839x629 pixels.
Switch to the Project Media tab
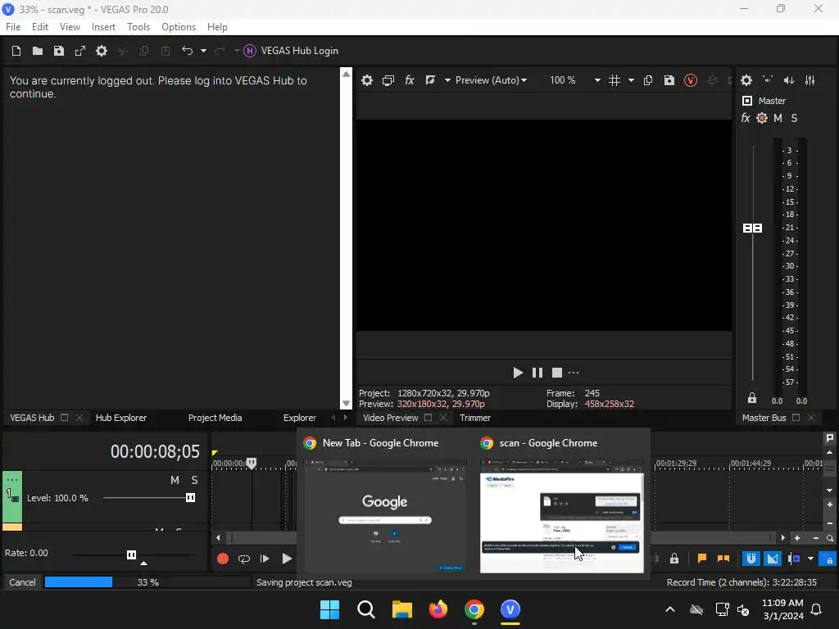click(x=215, y=418)
